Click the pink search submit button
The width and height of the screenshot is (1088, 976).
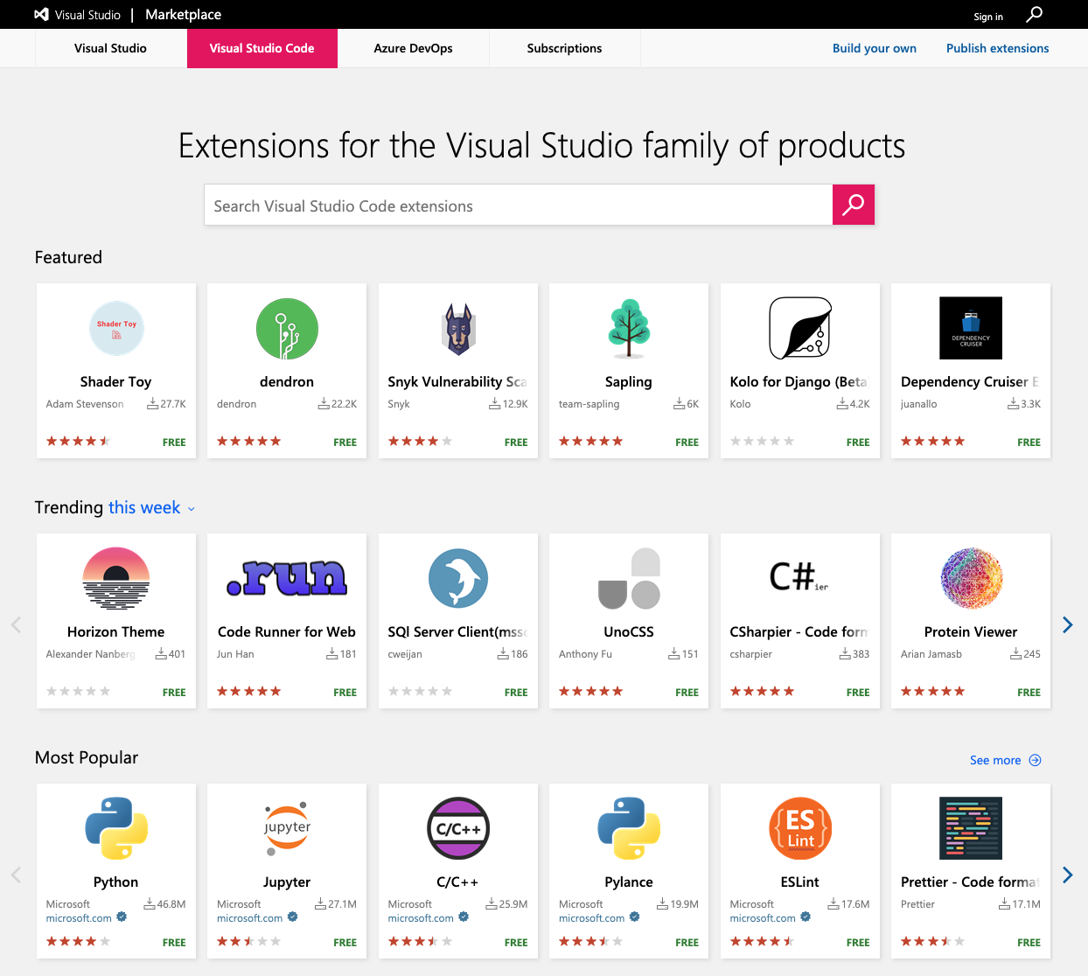pos(853,205)
